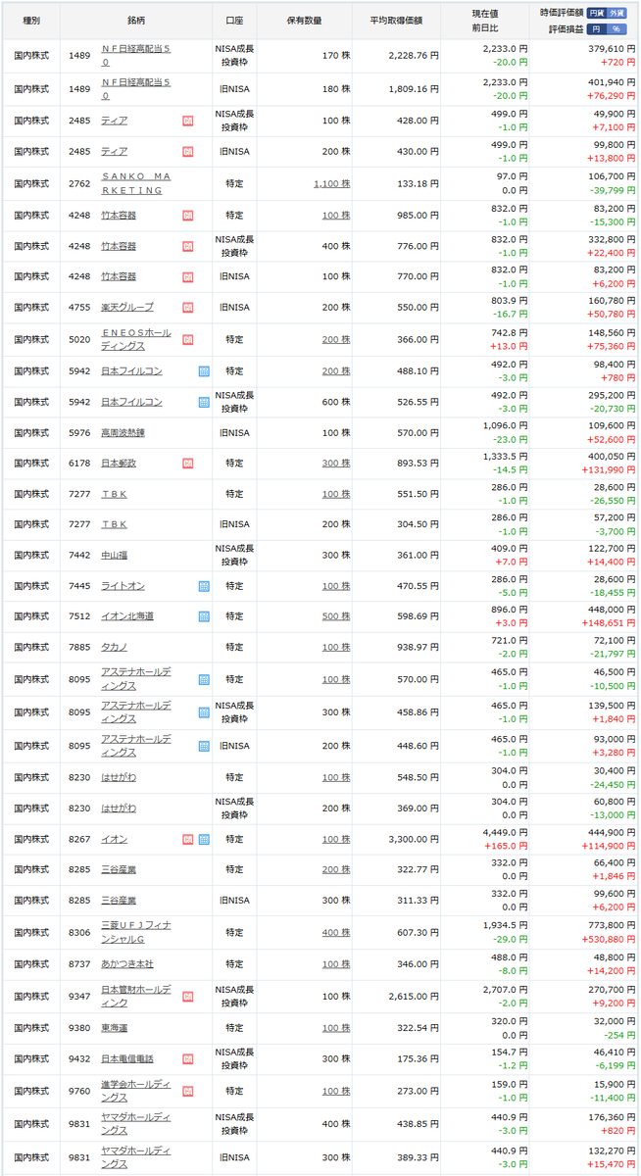The width and height of the screenshot is (641, 1176).
Task: Open the 進学会ホールディングス stock link
Action: pyautogui.click(x=136, y=1090)
